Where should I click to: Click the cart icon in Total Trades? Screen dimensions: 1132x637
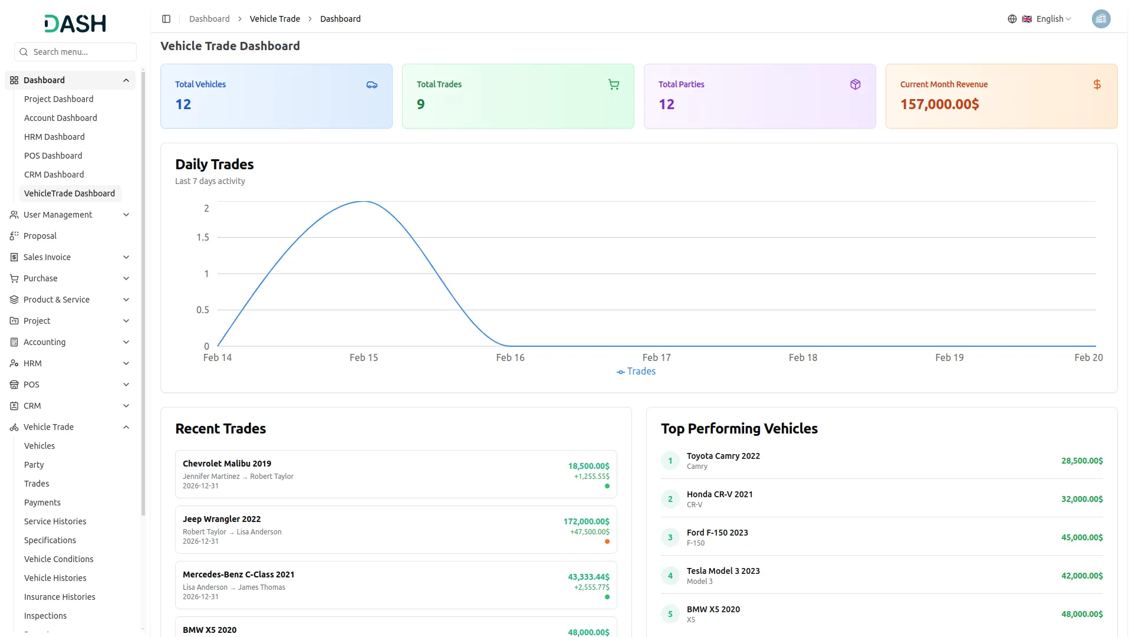(614, 85)
